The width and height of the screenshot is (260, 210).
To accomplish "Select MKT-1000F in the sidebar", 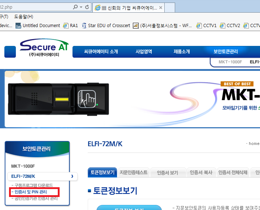I will coord(23,166).
